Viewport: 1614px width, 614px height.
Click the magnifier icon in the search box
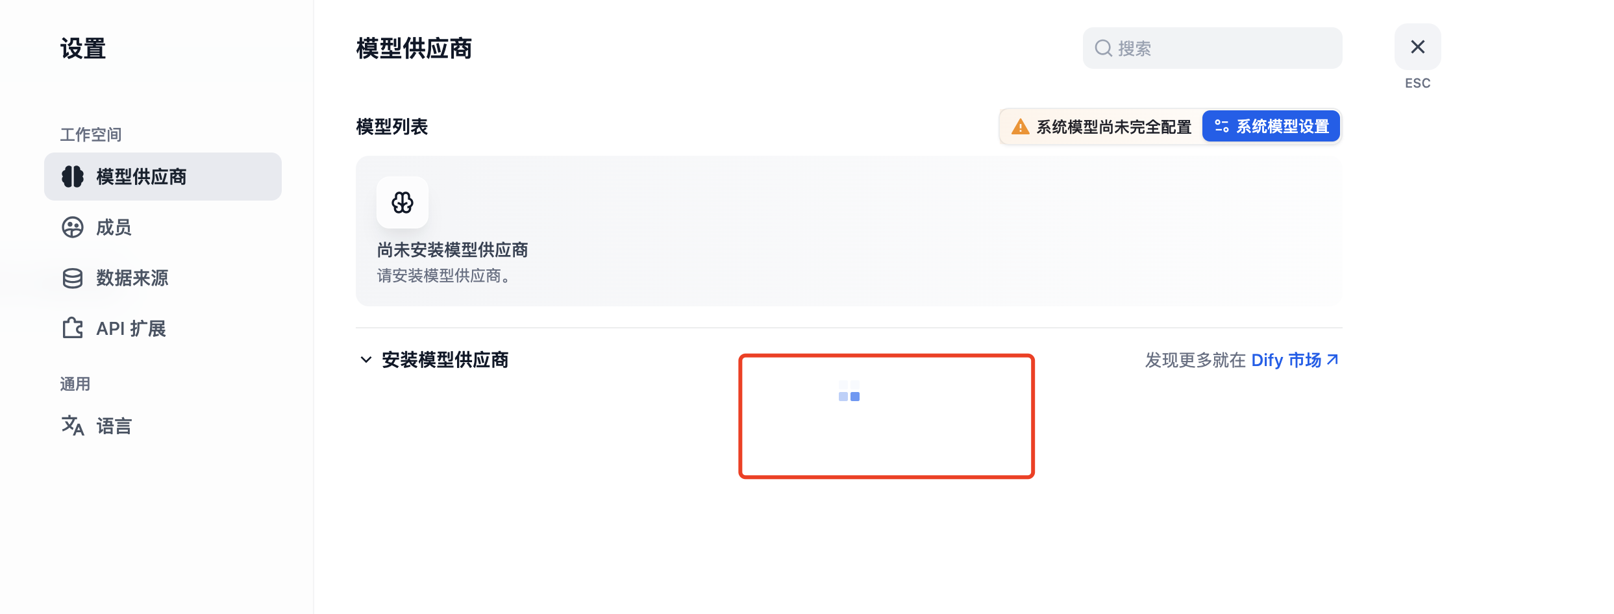point(1104,48)
